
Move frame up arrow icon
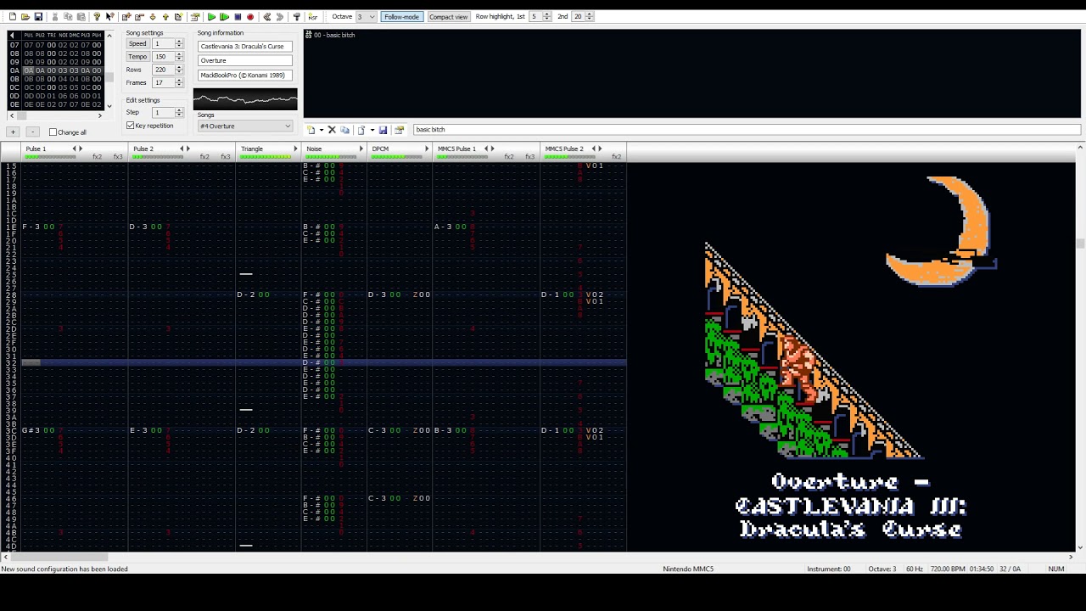point(165,17)
